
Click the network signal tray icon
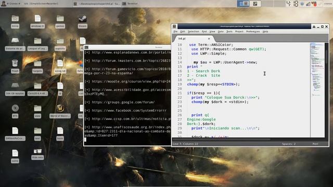click(308, 4)
